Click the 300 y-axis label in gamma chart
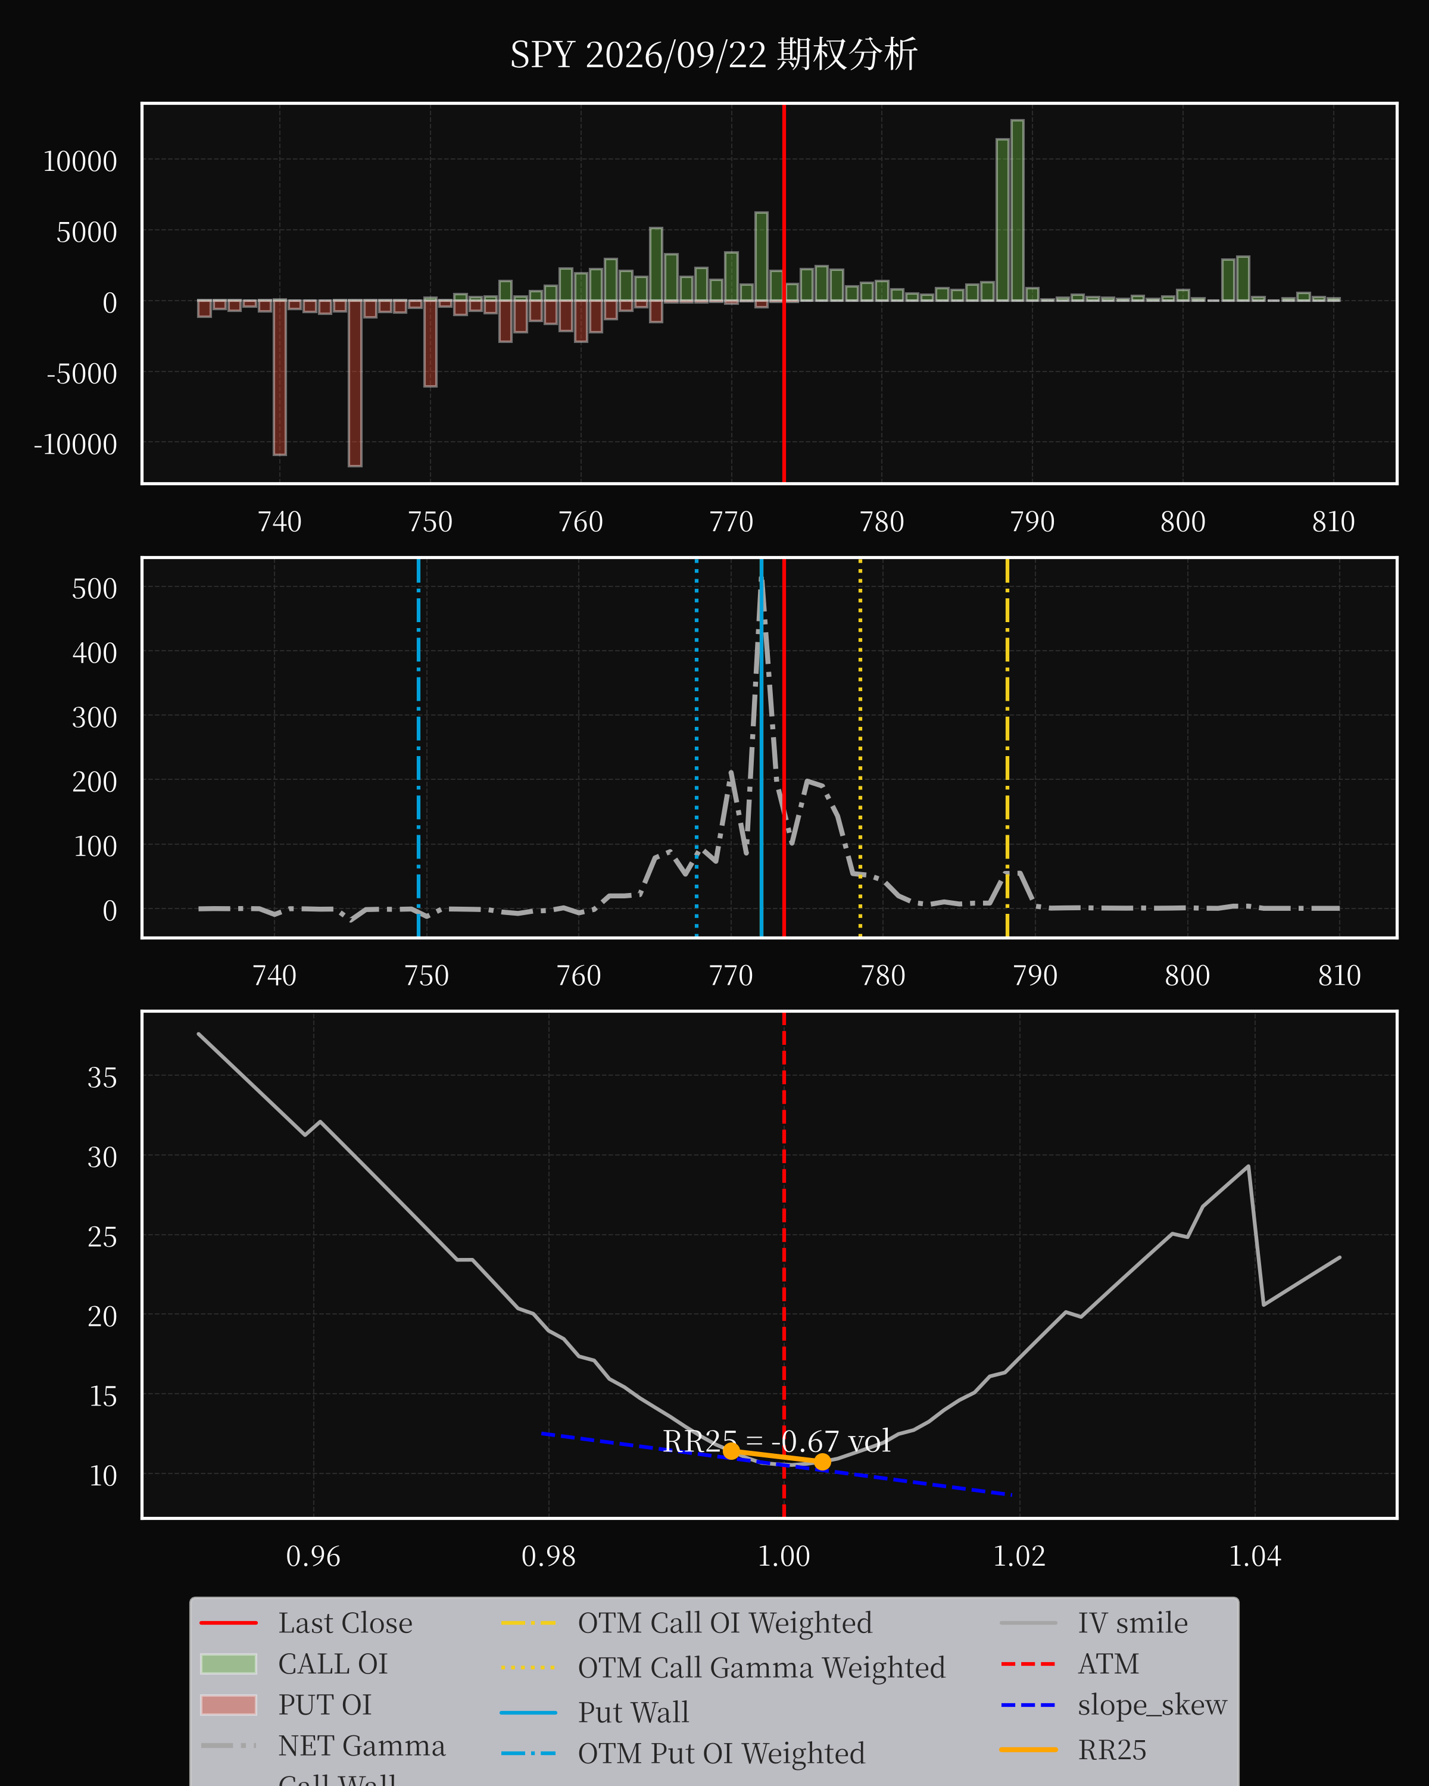The height and width of the screenshot is (1786, 1429). (95, 717)
